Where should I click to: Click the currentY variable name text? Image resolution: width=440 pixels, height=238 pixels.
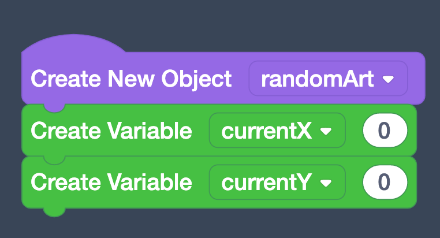coord(267,183)
